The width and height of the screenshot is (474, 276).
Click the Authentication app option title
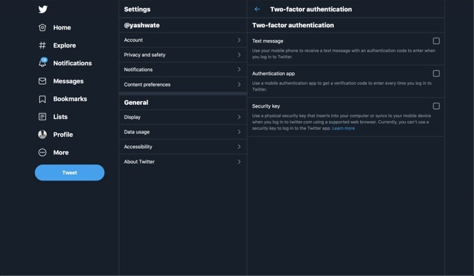pos(274,73)
